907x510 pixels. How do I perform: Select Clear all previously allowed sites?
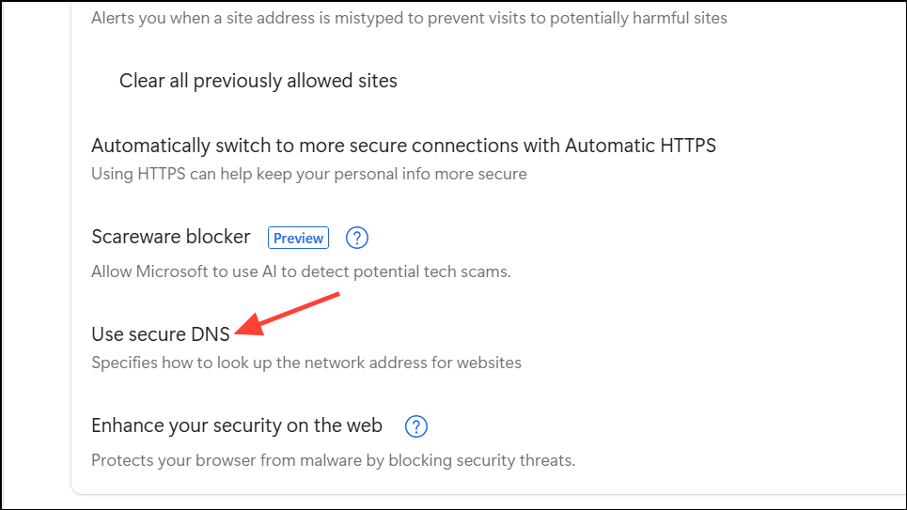point(258,81)
